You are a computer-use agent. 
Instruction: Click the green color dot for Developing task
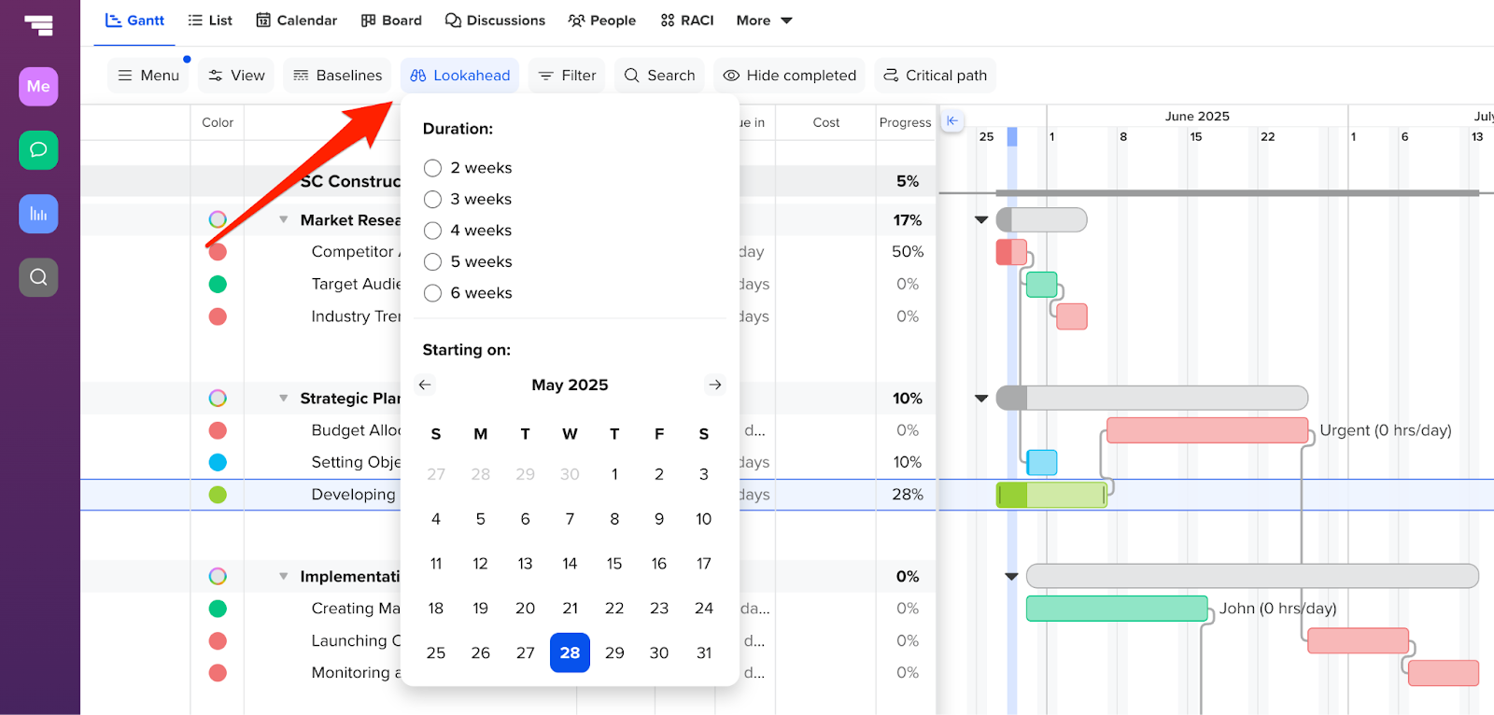tap(218, 495)
